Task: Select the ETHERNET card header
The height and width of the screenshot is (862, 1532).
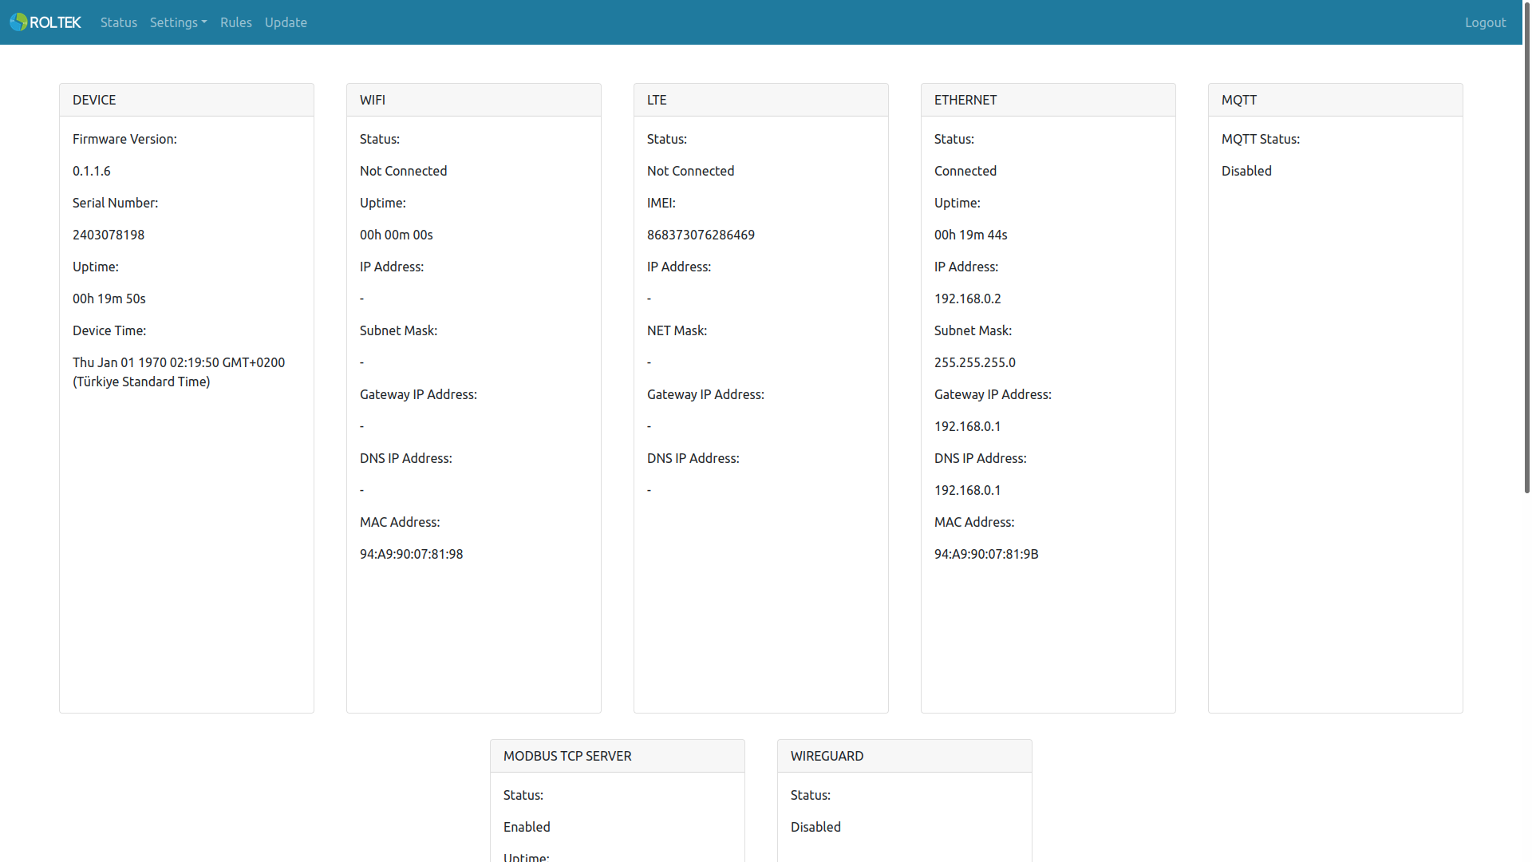Action: click(1048, 100)
